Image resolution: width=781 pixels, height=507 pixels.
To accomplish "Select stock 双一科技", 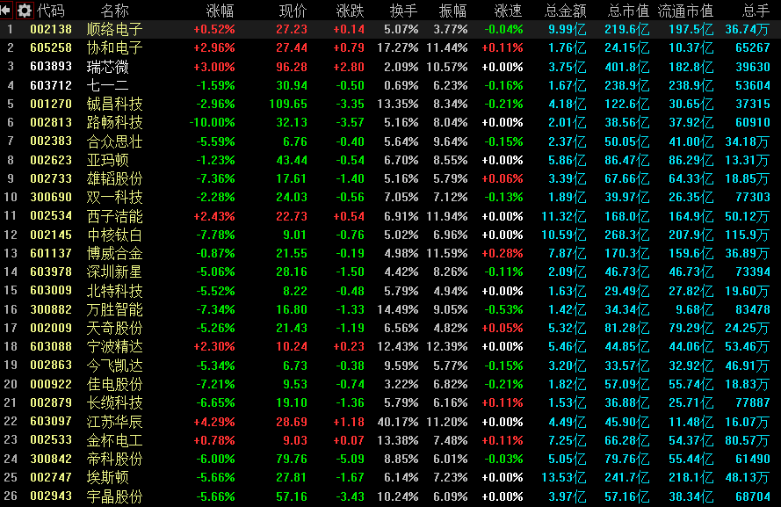I will [x=114, y=197].
